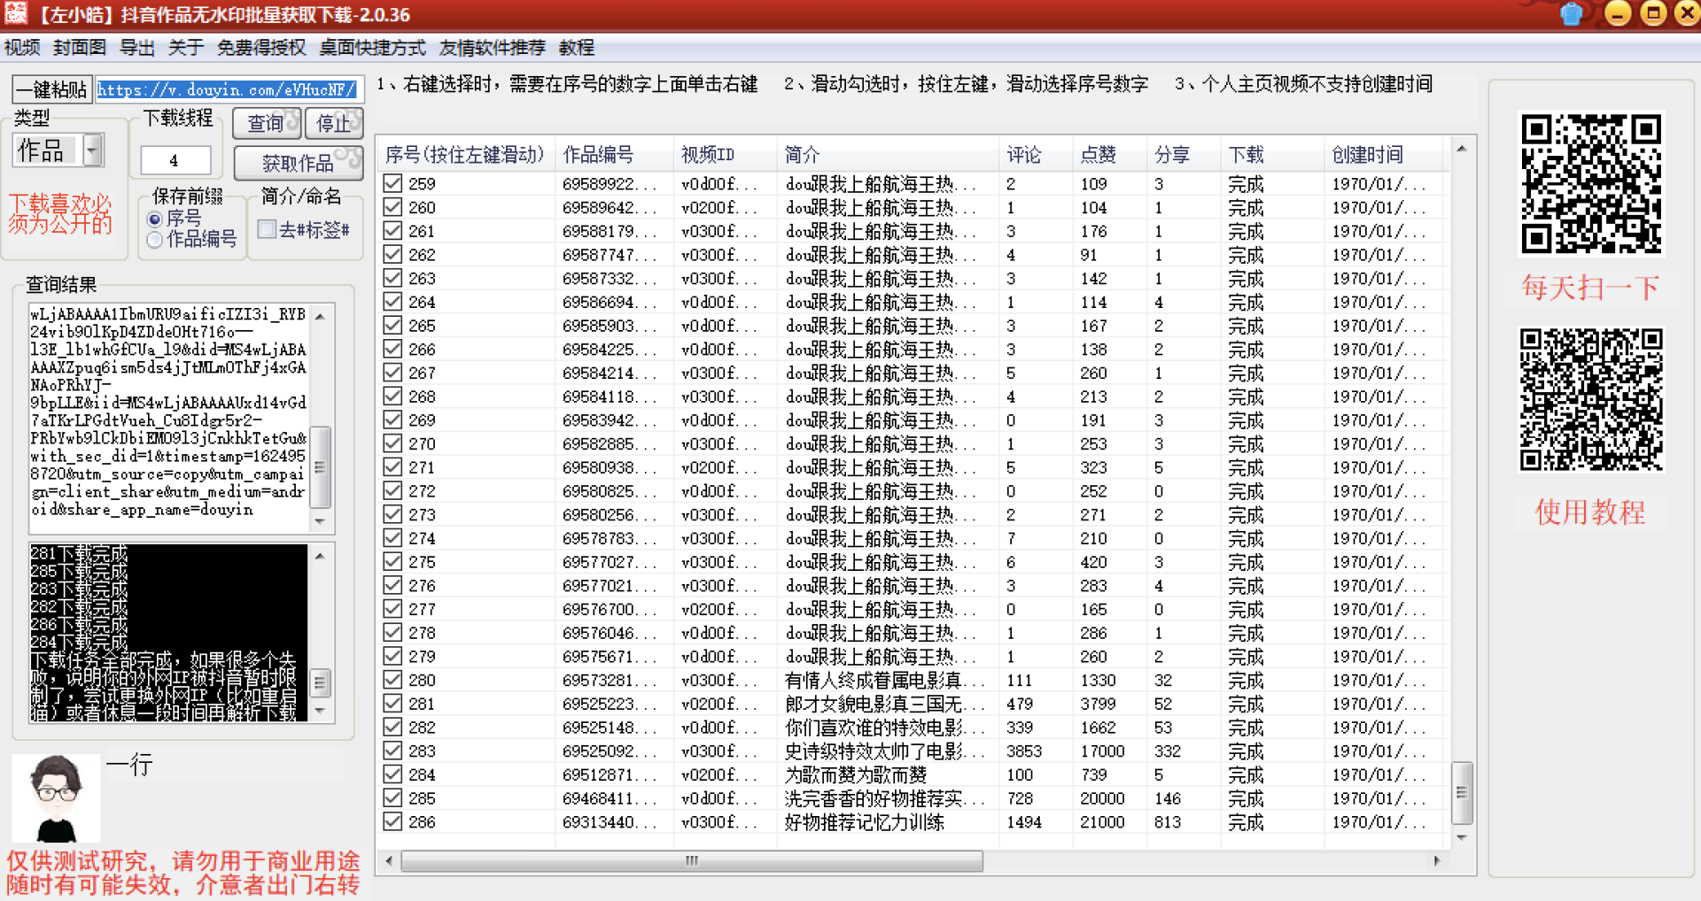Screen dimensions: 1701x901
Task: Click the table's vertical scrollbar up arrow
Action: point(1462,149)
